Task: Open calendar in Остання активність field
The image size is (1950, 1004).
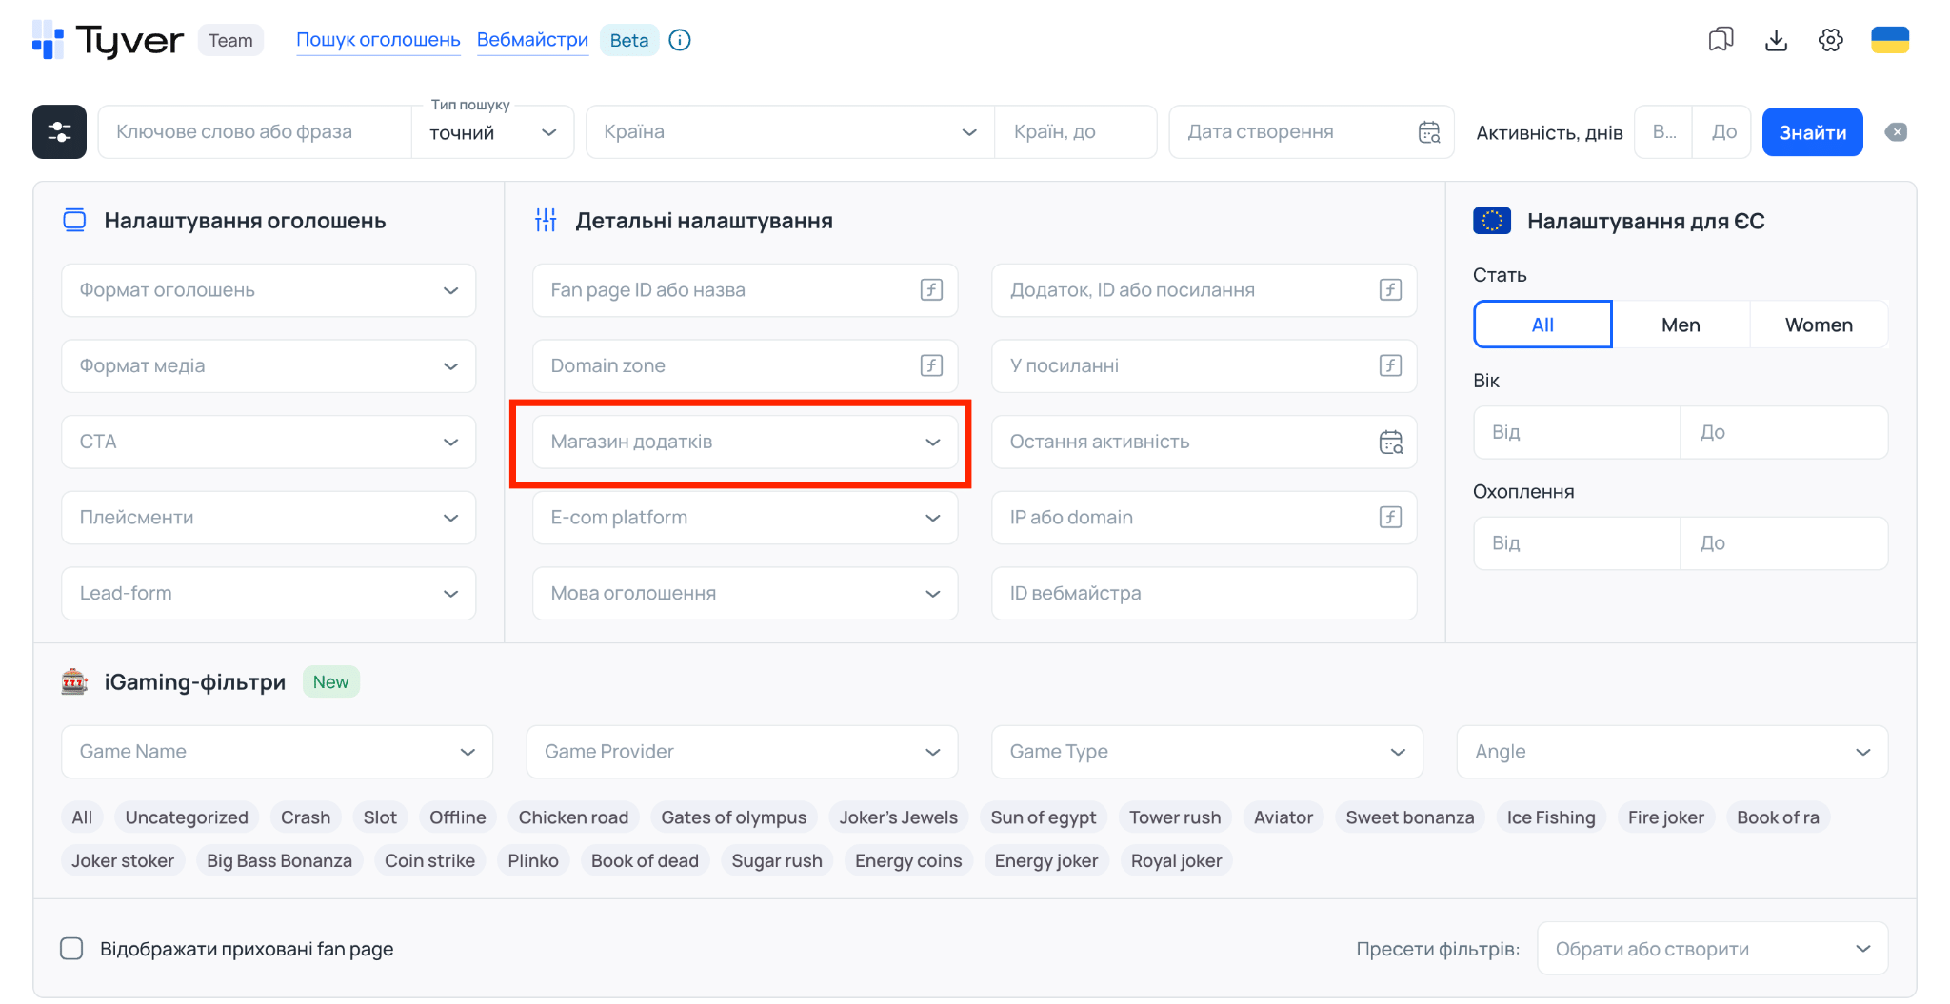Action: point(1390,442)
